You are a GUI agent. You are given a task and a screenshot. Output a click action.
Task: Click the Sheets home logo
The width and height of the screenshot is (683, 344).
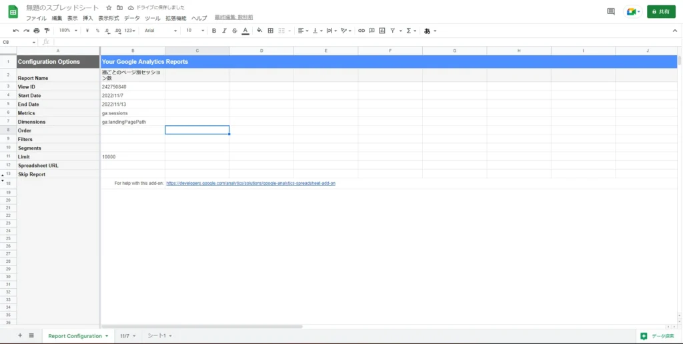click(13, 12)
